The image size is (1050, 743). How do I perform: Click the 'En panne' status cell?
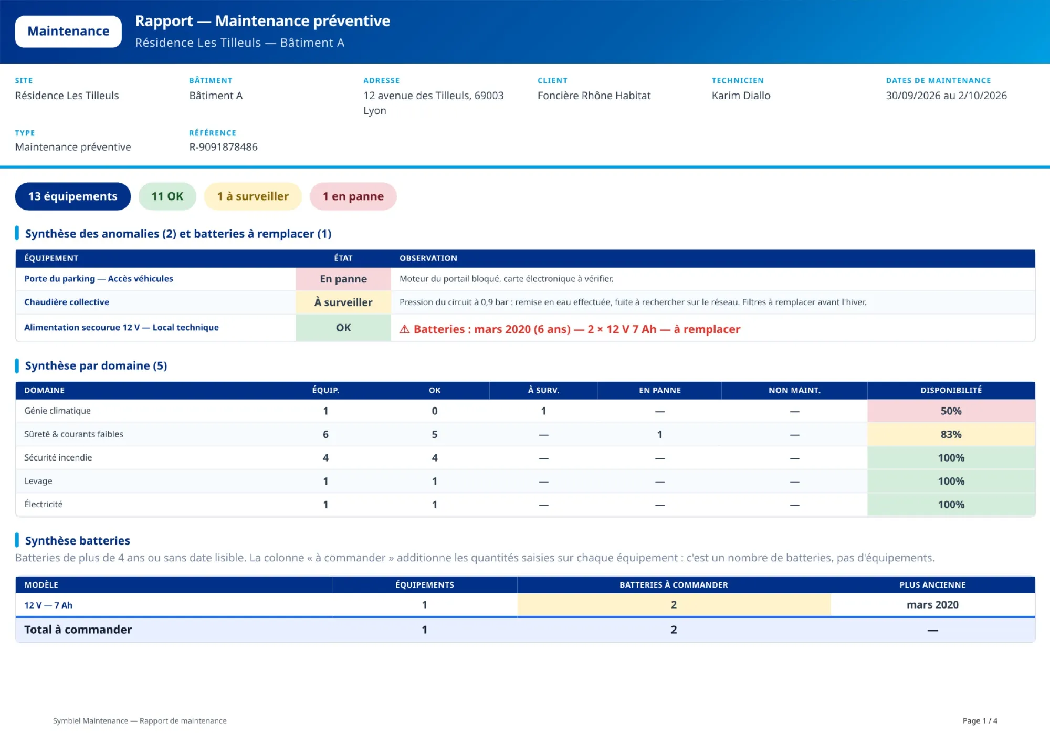pos(343,279)
